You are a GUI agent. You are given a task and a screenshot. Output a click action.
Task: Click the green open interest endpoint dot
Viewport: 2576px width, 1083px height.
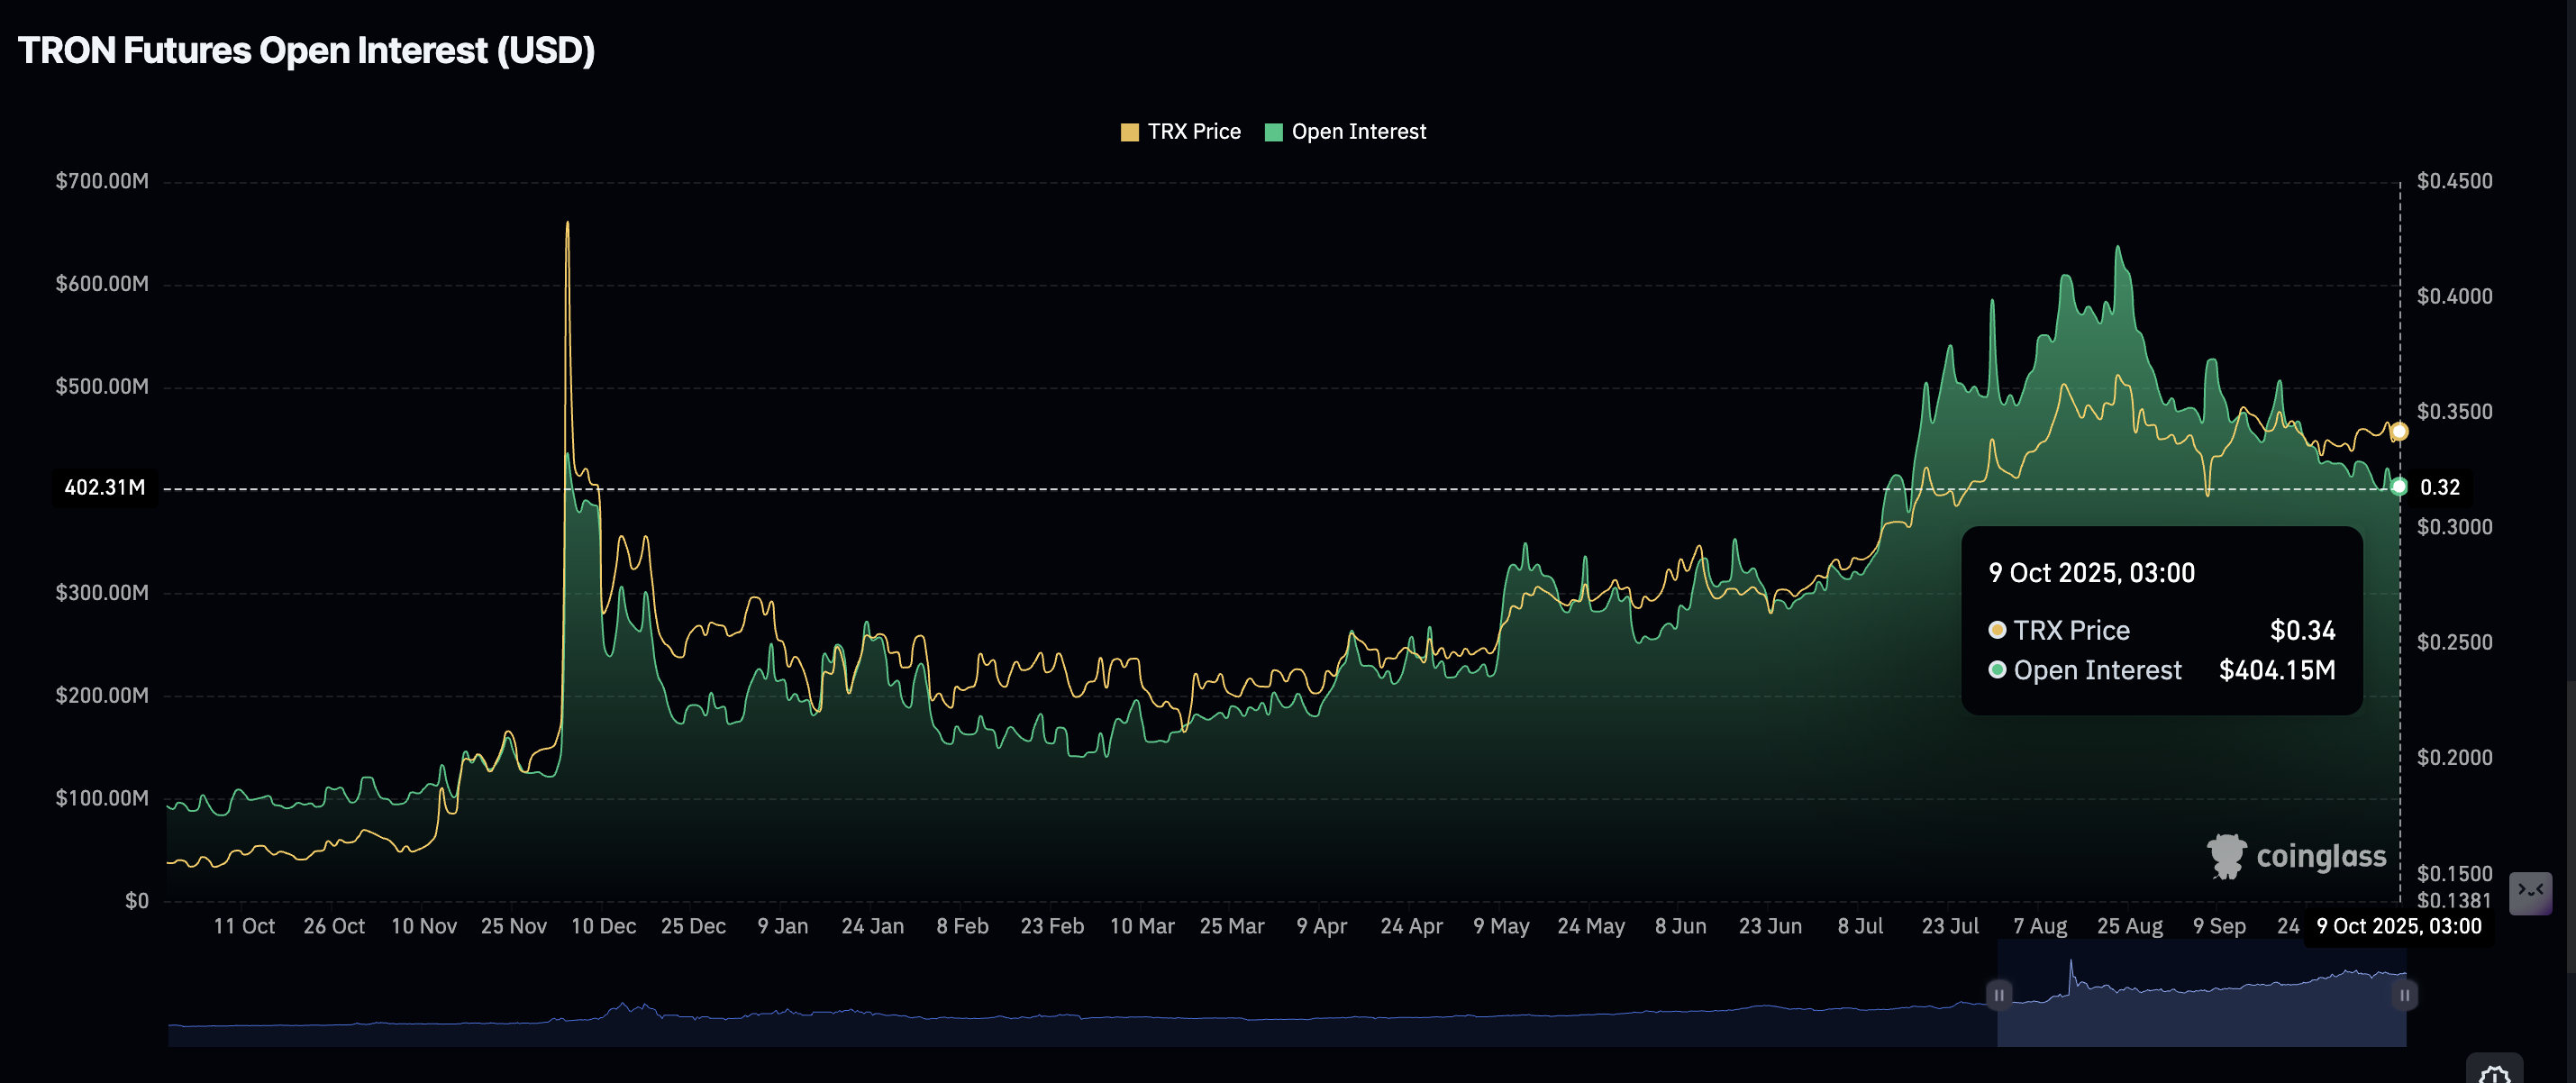pos(2398,487)
